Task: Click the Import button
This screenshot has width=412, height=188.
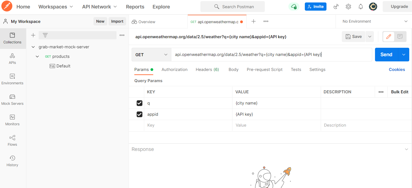Action: (x=117, y=21)
